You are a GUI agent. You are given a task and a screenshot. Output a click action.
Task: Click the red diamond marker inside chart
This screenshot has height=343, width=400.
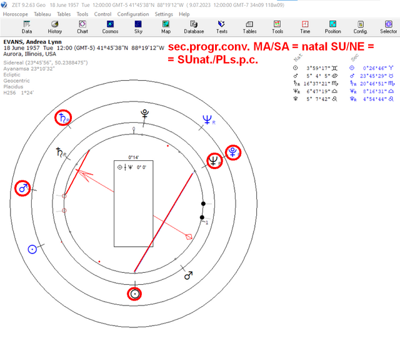(189, 237)
